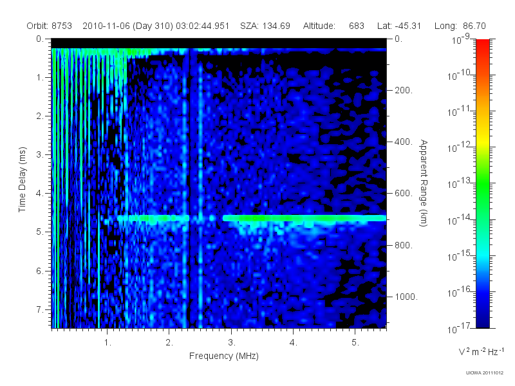Screen dimensions: 515x386
Task: Click the UIOWA 20111012 credit text
Action: [485, 373]
